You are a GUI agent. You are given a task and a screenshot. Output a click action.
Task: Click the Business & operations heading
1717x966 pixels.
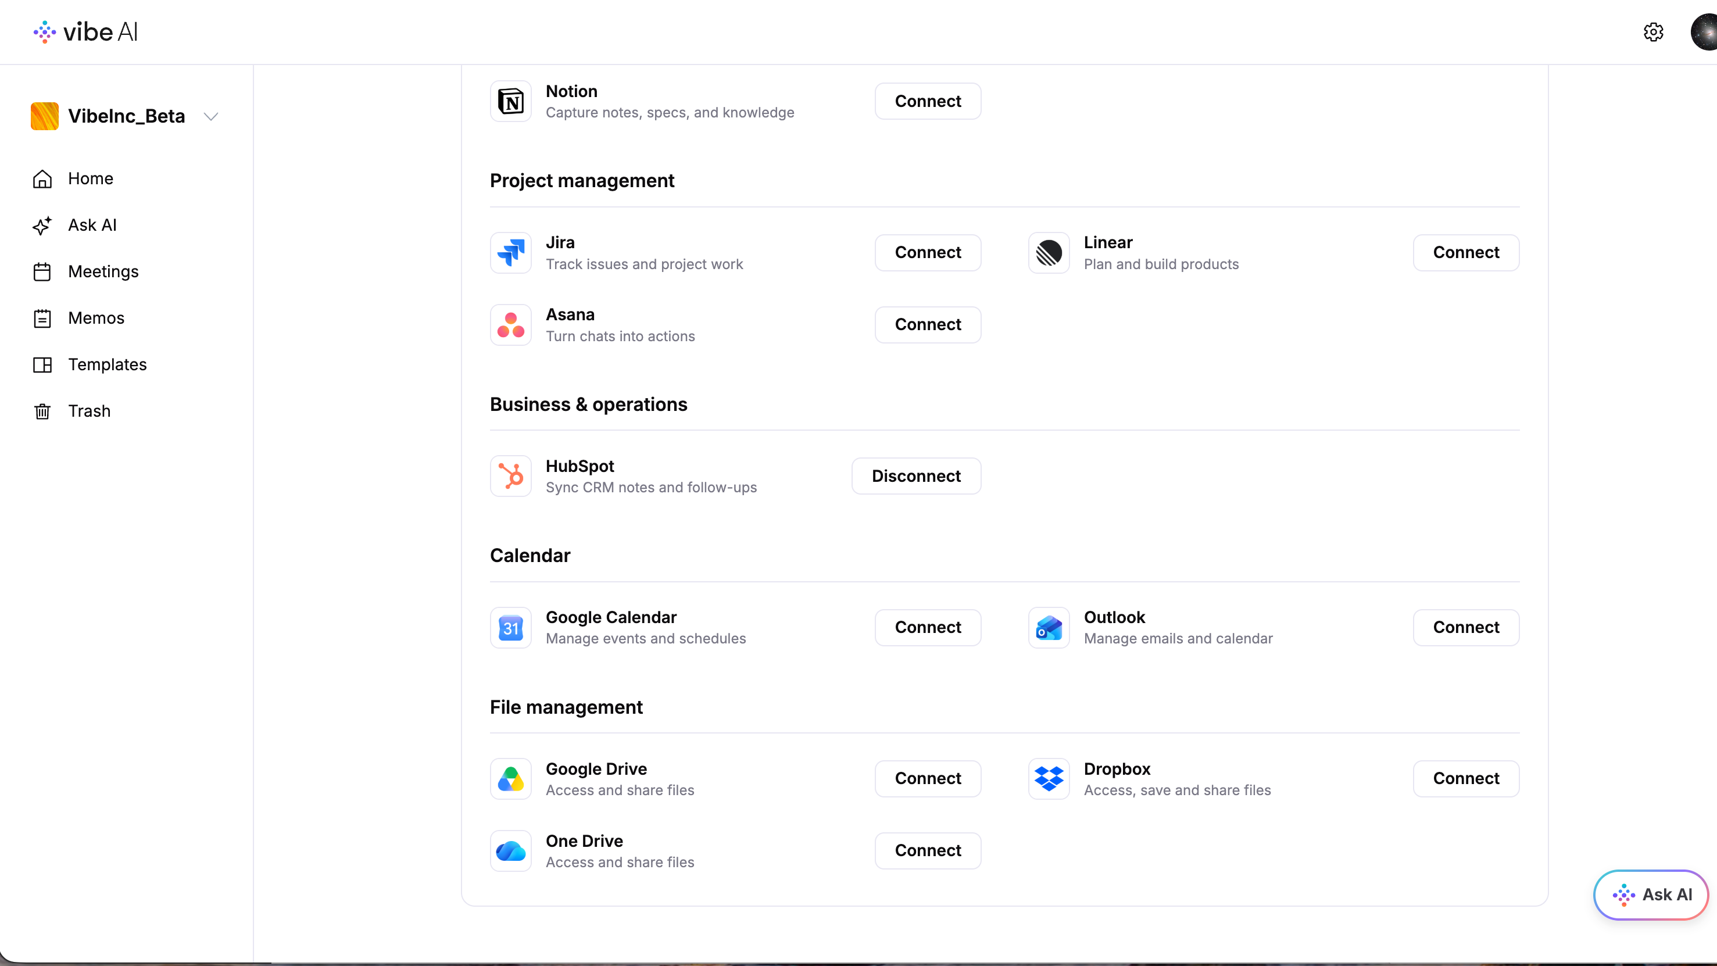click(589, 405)
